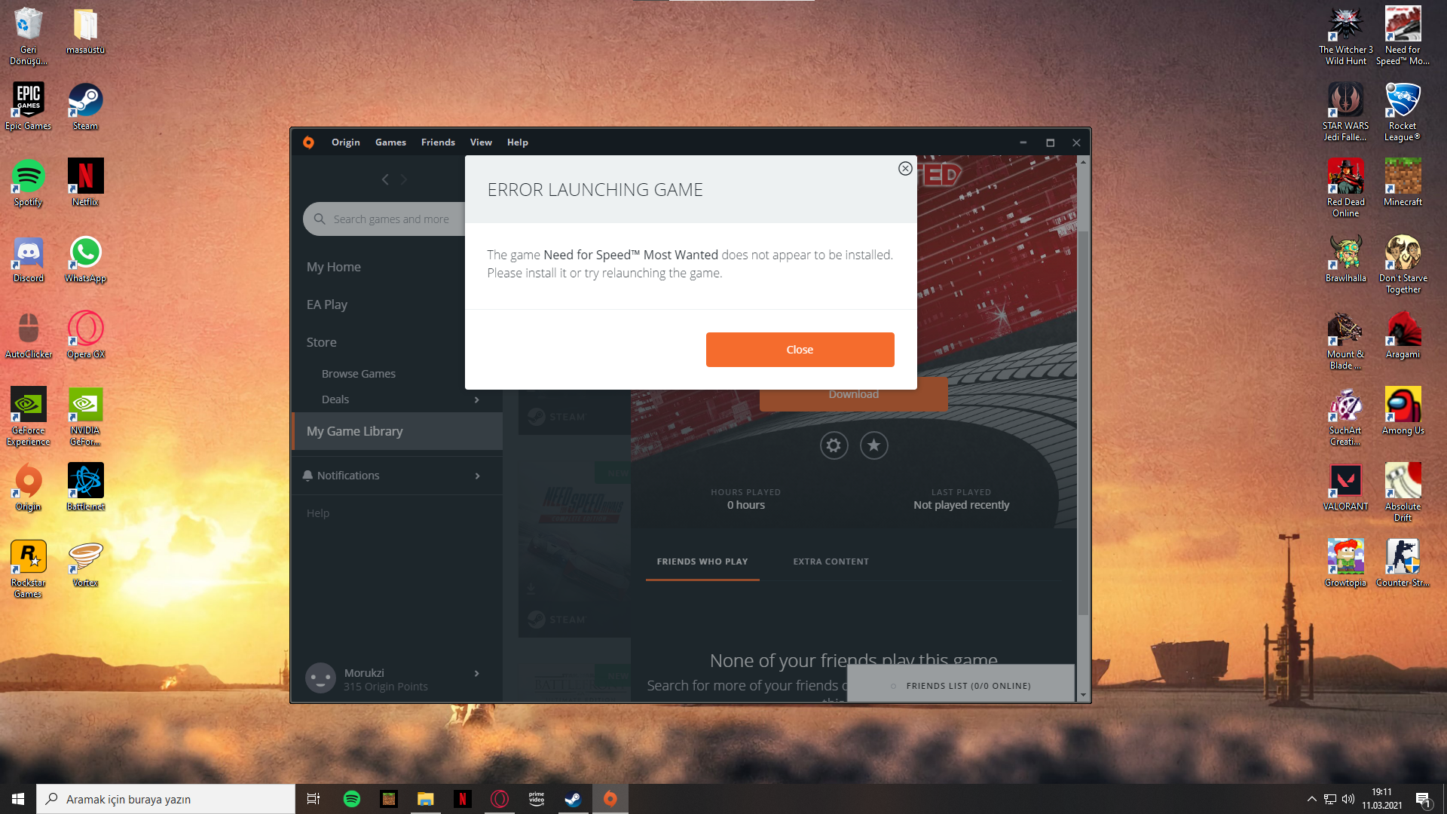1447x814 pixels.
Task: Click the gear settings icon for the game
Action: [x=834, y=445]
